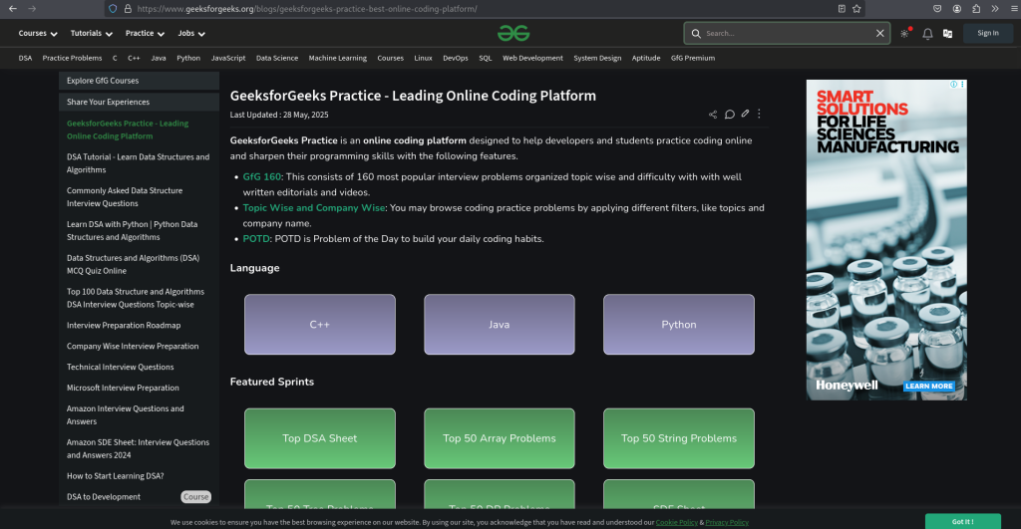1021x529 pixels.
Task: Open DSA Tutorial sidebar article
Action: pos(138,163)
